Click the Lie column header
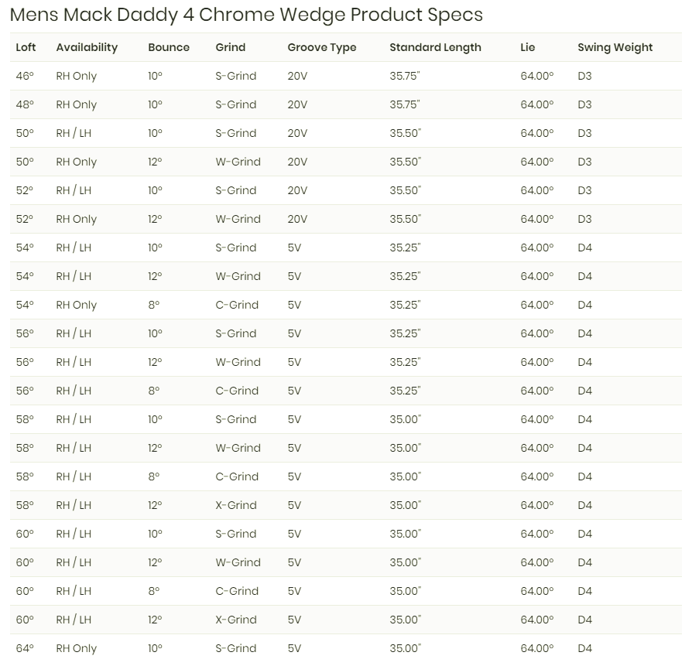This screenshot has height=666, width=692. 528,47
